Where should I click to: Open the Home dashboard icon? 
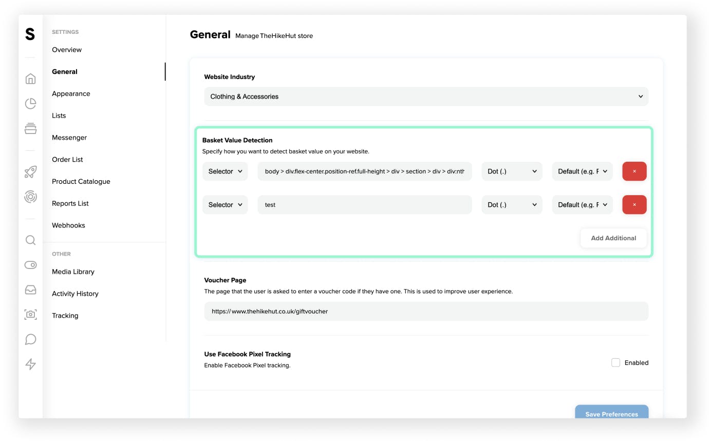pyautogui.click(x=30, y=79)
